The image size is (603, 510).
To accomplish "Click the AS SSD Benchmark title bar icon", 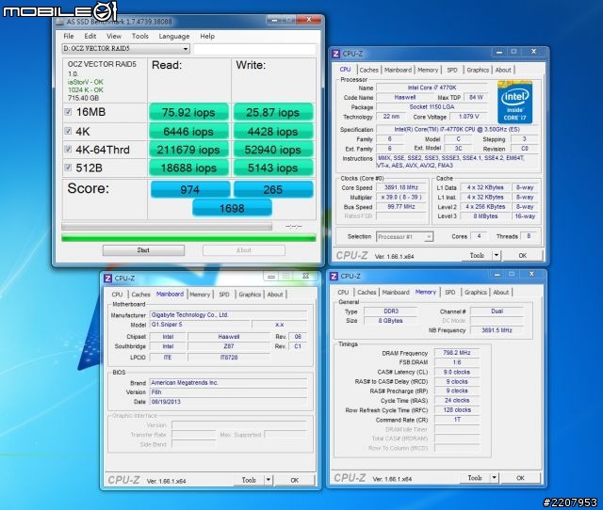I will coord(59,22).
